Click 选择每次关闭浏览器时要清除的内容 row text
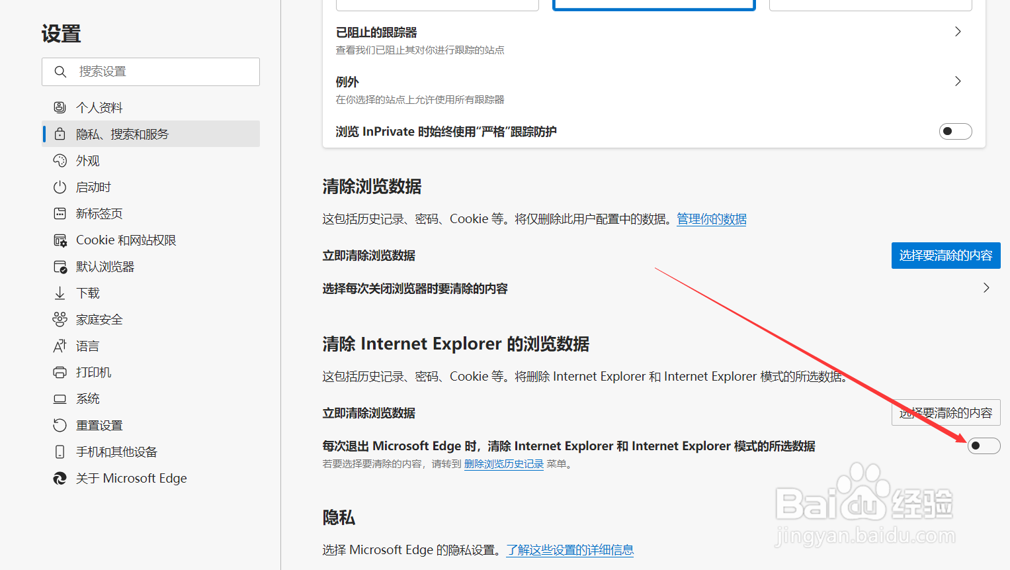 coord(415,289)
